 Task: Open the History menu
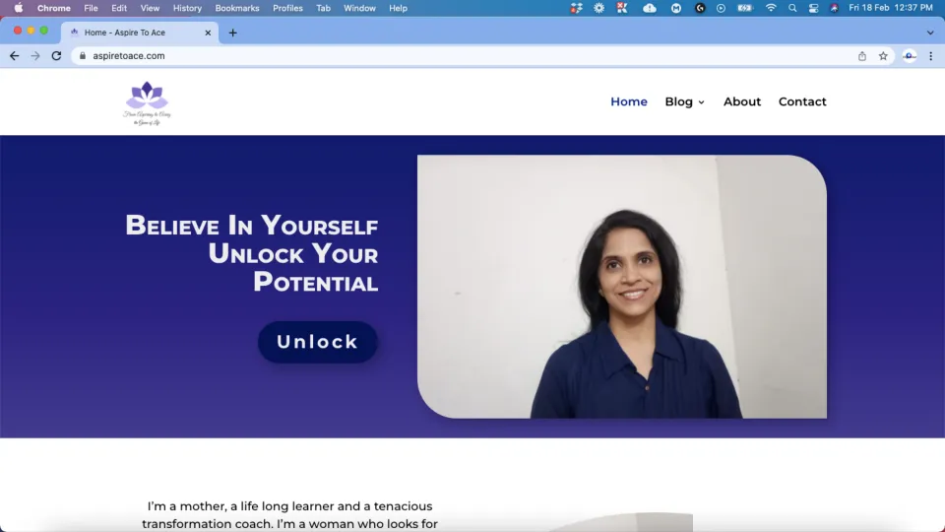point(187,8)
